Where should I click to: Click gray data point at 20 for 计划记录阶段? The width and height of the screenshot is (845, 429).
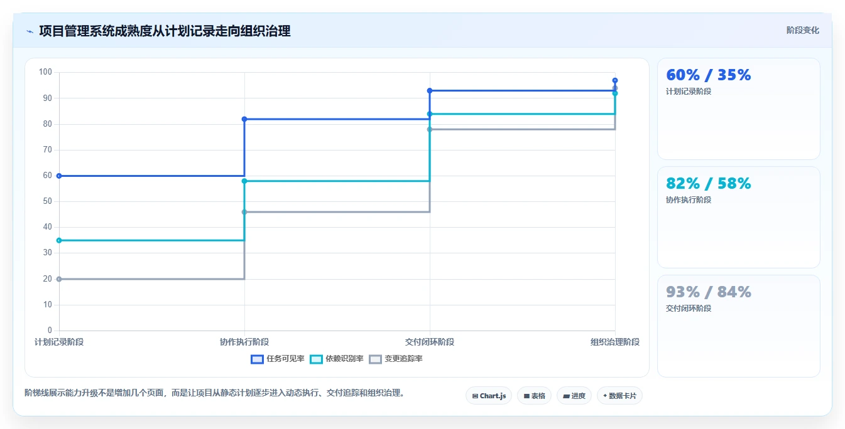point(59,279)
